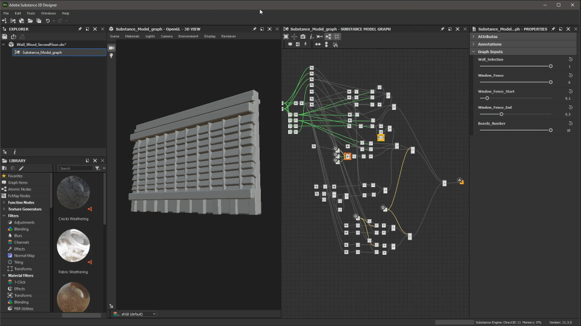Open the Help menu
This screenshot has height=326, width=581.
pos(65,13)
